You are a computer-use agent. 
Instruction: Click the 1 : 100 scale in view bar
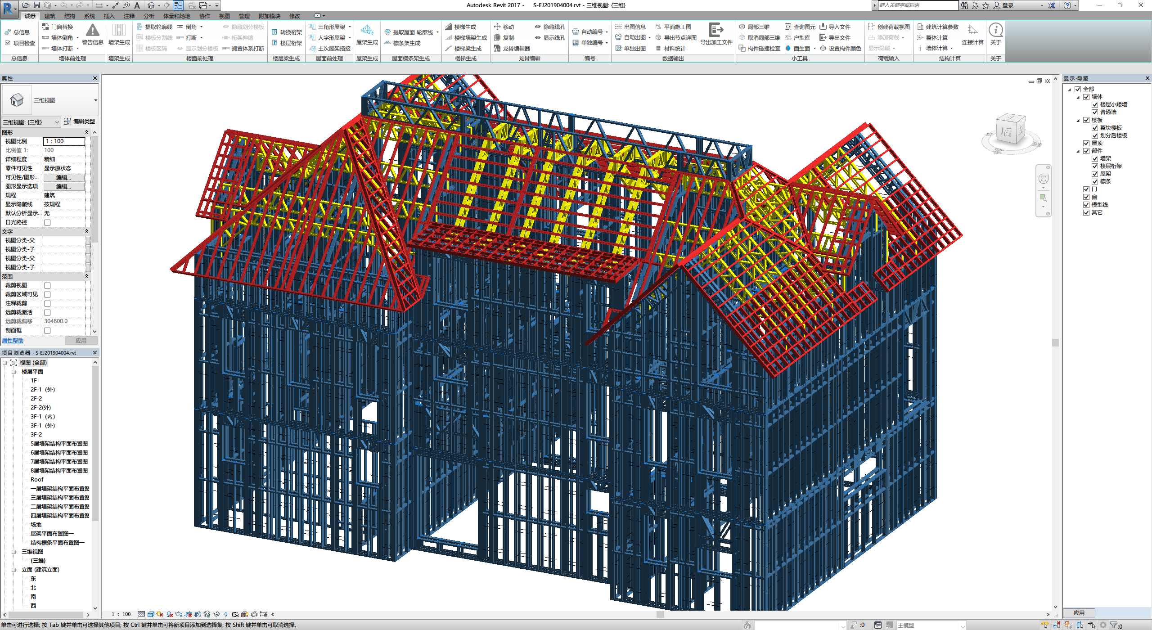121,614
